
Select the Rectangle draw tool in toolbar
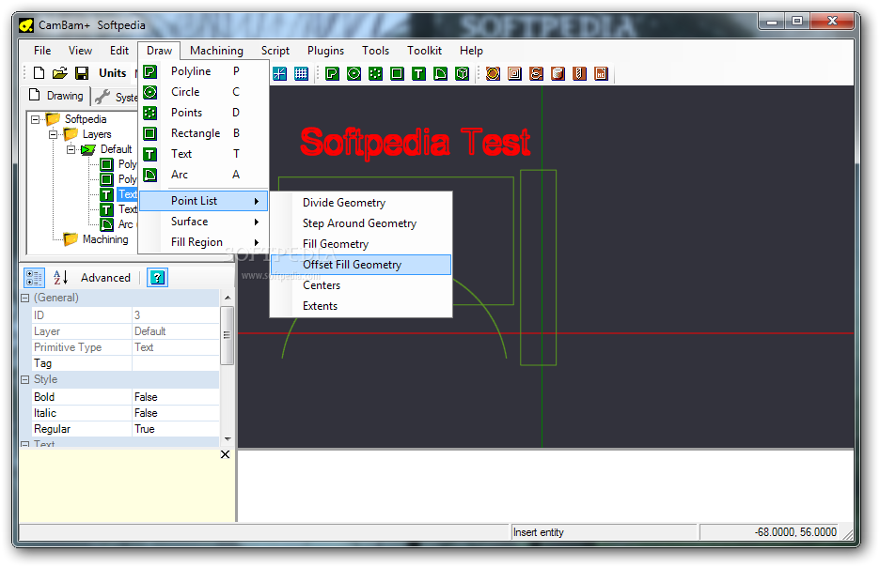pyautogui.click(x=397, y=73)
